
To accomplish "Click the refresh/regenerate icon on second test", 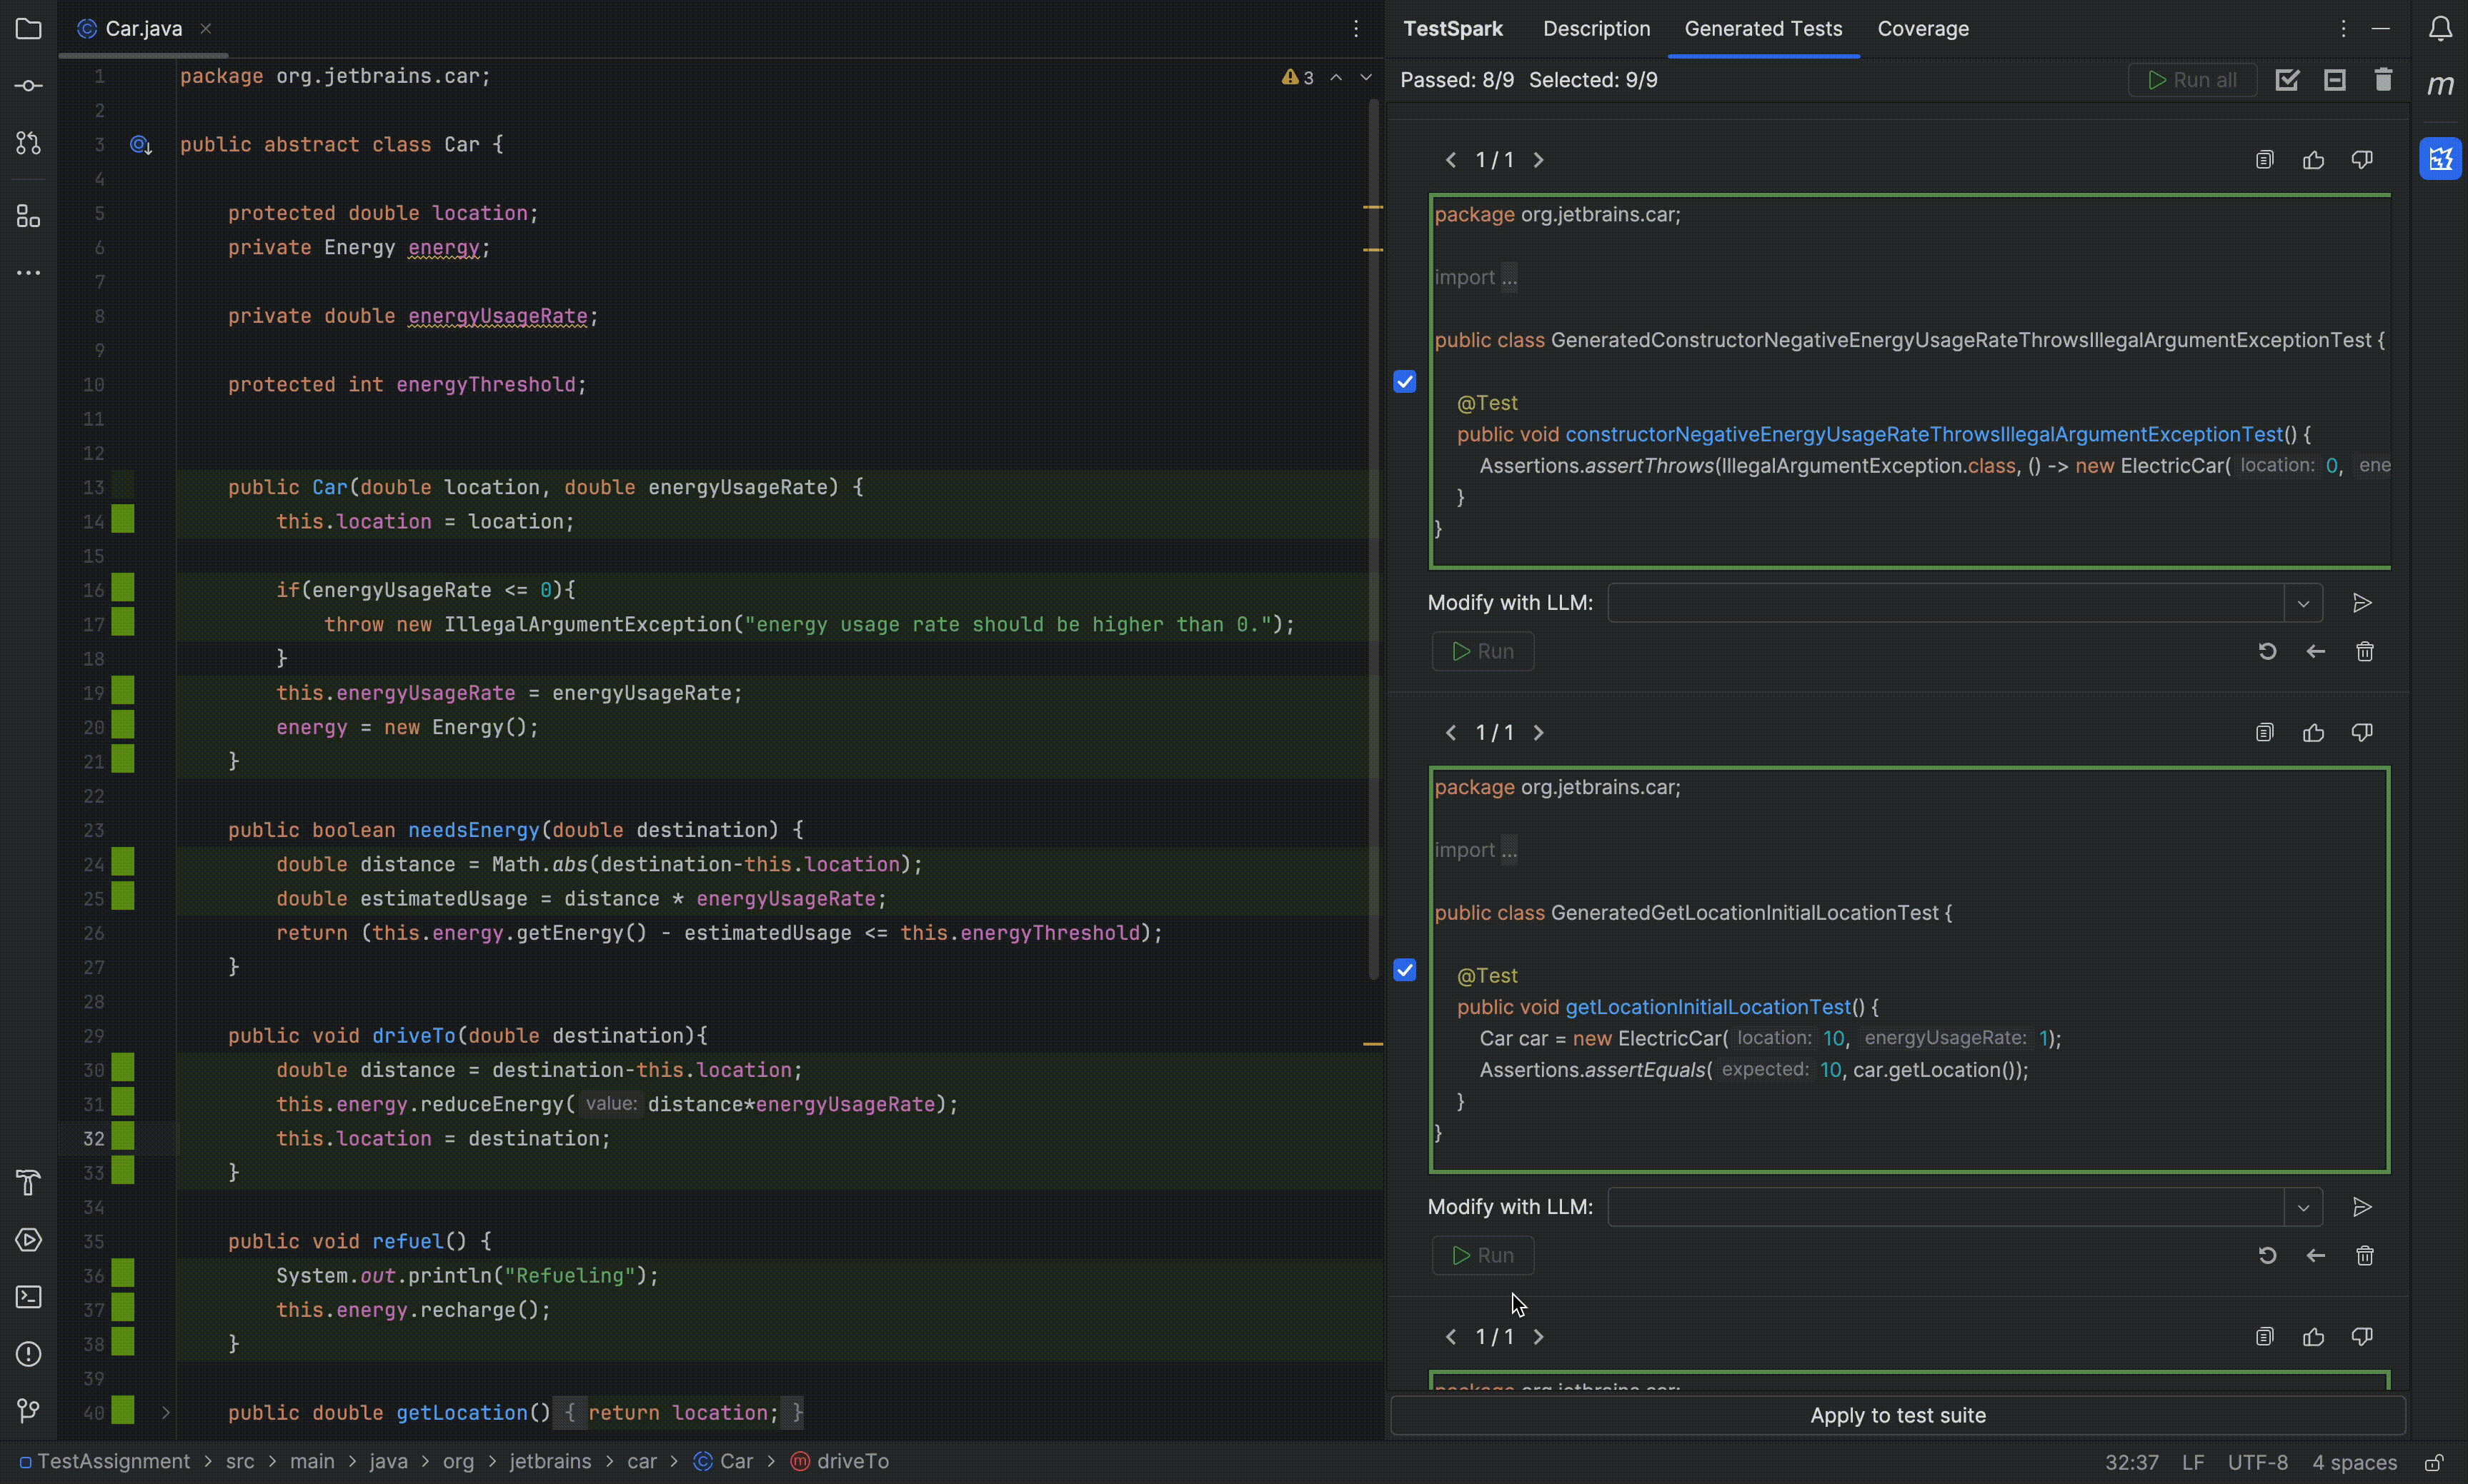I will tap(2267, 1255).
